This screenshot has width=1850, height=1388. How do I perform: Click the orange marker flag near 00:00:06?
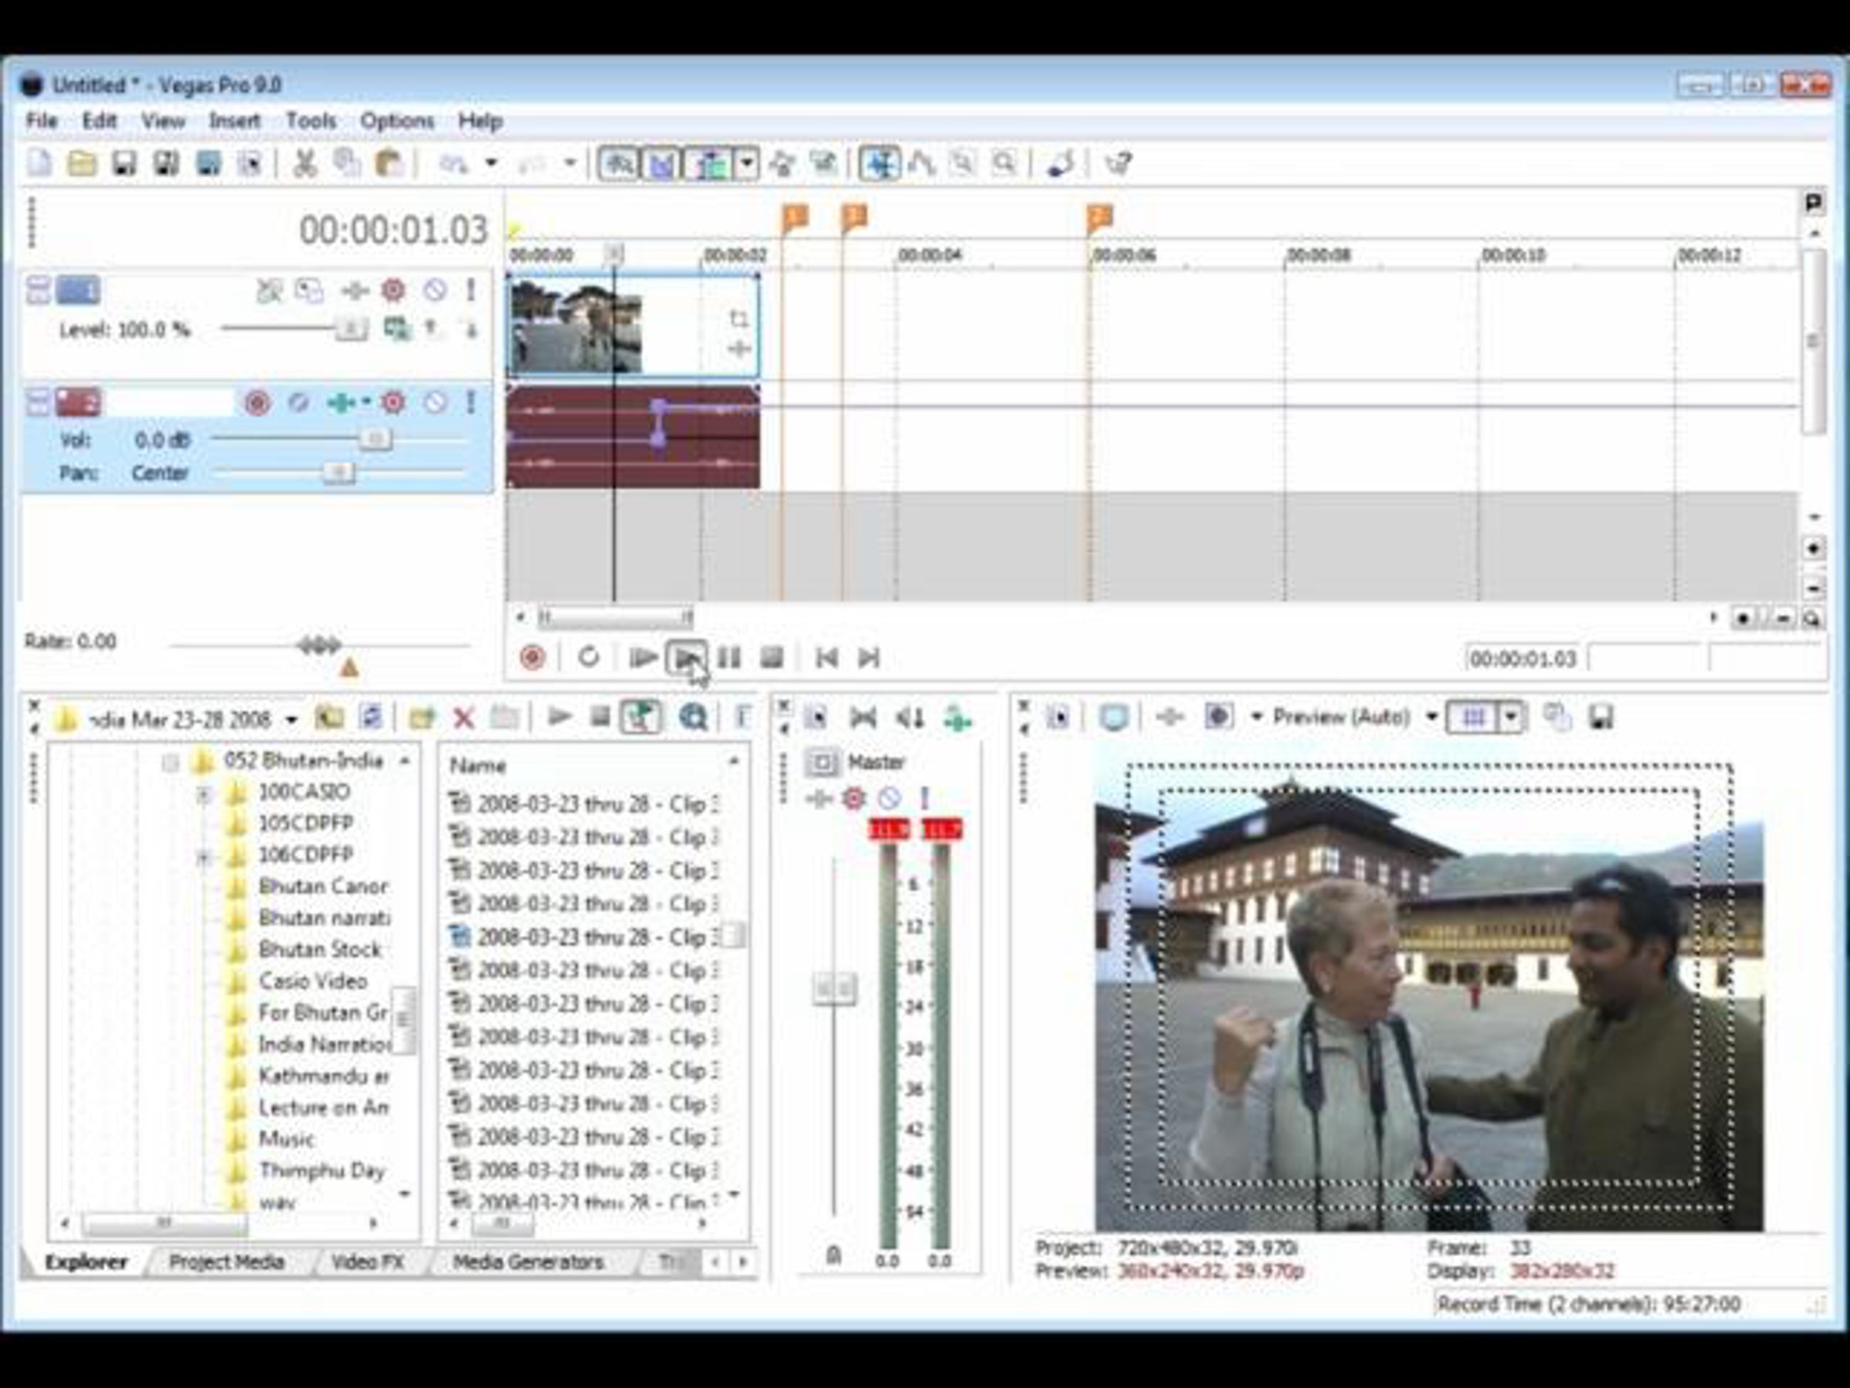pos(1100,217)
